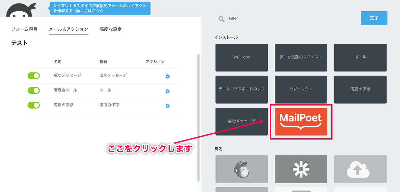
Task: Open settings gear for 管理者メール row
Action: (x=167, y=91)
